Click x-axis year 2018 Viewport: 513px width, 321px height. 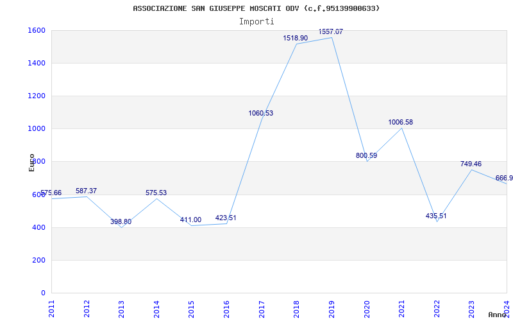point(297,309)
